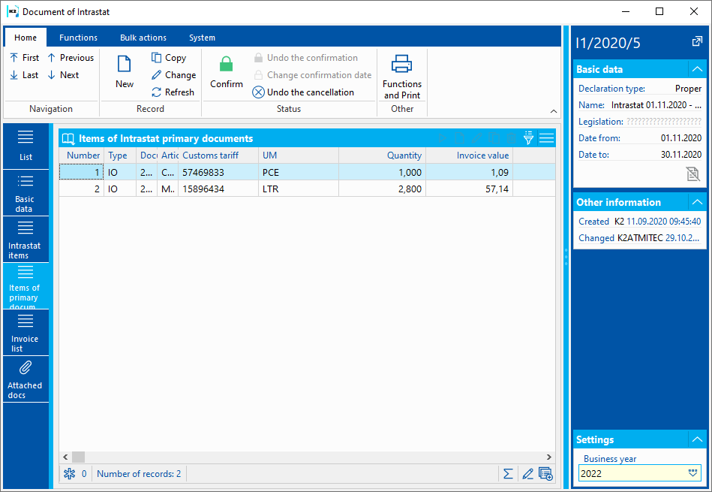Viewport: 712px width, 492px height.
Task: Select row 2 with customs tariff 15896434
Action: [x=210, y=189]
